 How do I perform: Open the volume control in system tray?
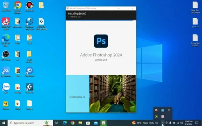(x=182, y=123)
